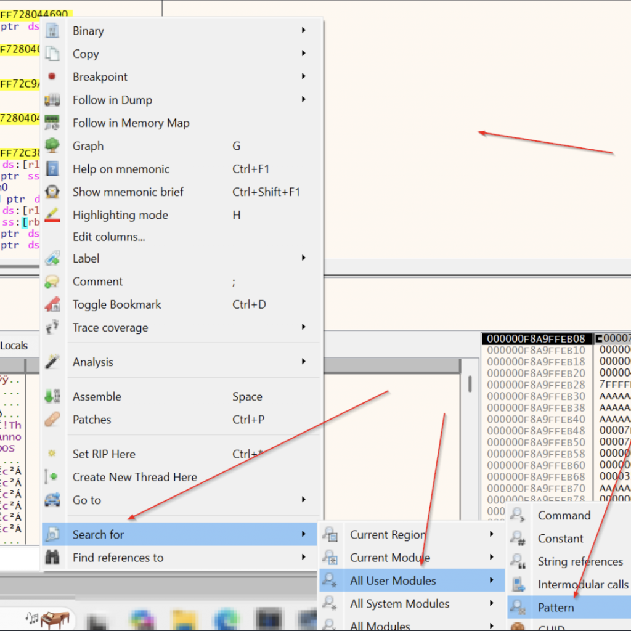Select stack address 000000F8A9FFEB08
631x631 pixels.
[x=535, y=339]
